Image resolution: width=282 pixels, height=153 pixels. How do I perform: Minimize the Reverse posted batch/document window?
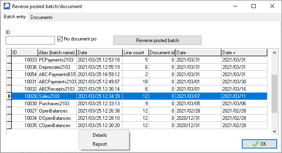point(235,6)
